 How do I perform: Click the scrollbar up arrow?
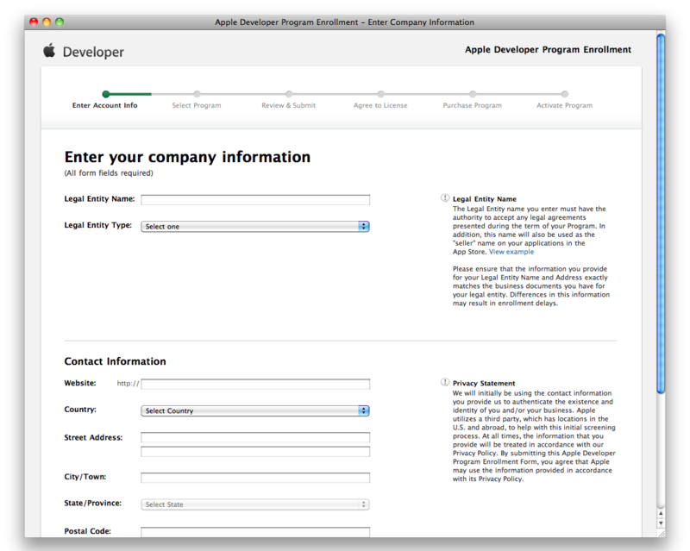[x=661, y=514]
